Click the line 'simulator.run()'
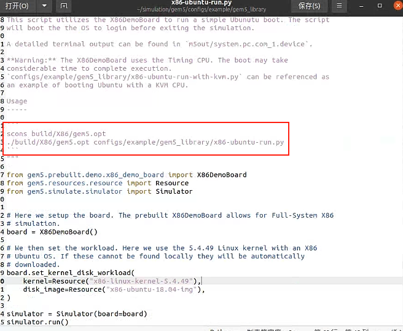This screenshot has height=331, width=403. point(37,322)
